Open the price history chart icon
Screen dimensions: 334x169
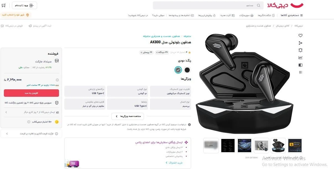click(300, 58)
